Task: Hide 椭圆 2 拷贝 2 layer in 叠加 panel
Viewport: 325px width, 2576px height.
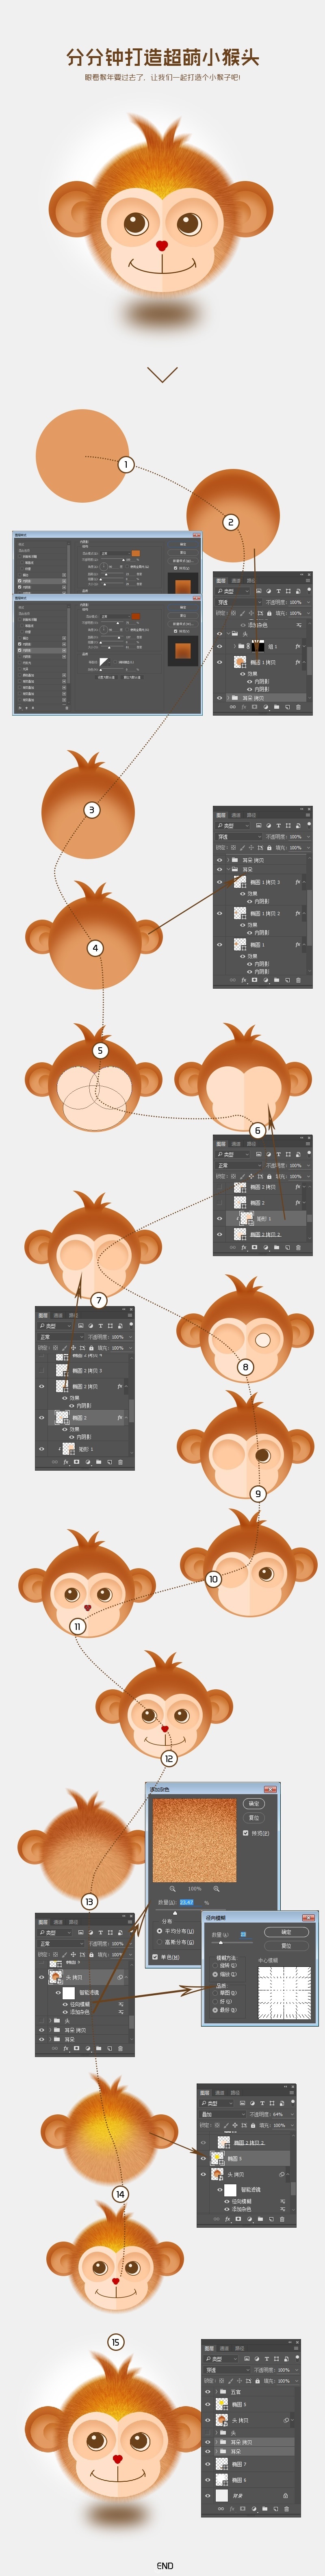Action: coord(204,2142)
